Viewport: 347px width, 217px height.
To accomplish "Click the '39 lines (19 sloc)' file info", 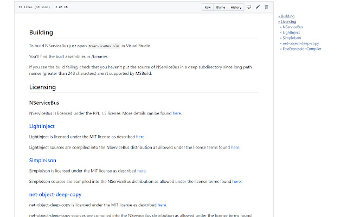I will (x=34, y=7).
